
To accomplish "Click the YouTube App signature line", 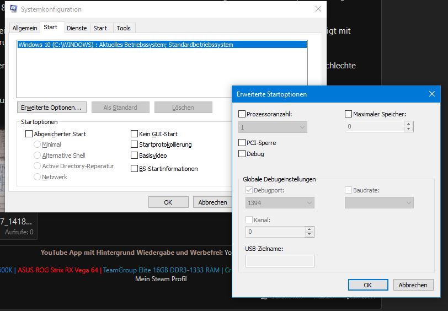I will click(136, 253).
